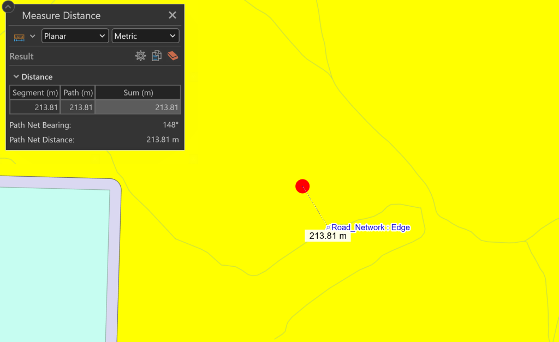Open measurement options gear icon
Screen dimensions: 559x342
tap(140, 56)
